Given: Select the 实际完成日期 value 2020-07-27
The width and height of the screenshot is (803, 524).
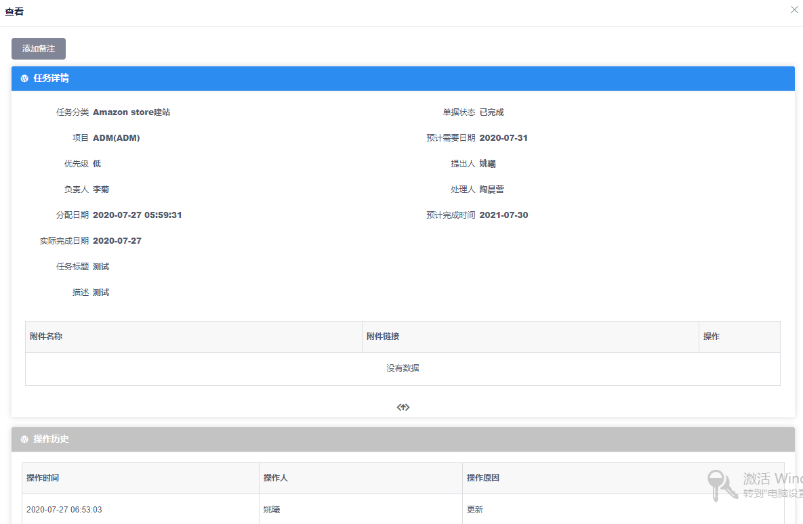Looking at the screenshot, I should pyautogui.click(x=117, y=240).
